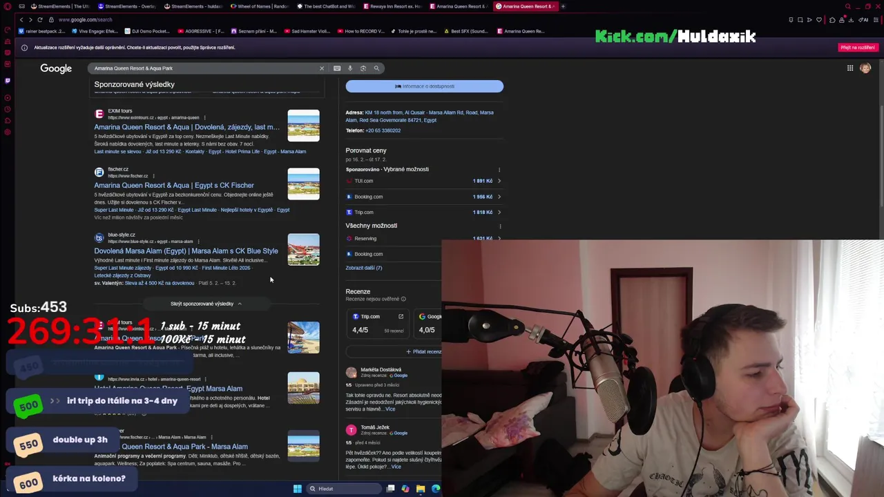Screen dimensions: 884x497
Task: Open Task View on the taskbar
Action: tap(390, 489)
